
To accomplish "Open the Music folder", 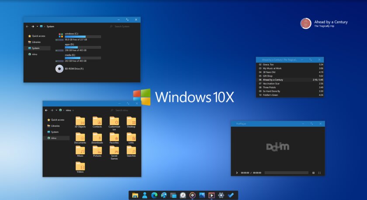I will pos(80,151).
